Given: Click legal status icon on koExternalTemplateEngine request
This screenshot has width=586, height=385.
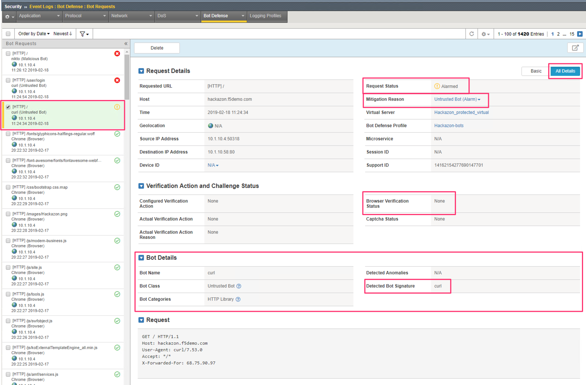Looking at the screenshot, I should 117,348.
